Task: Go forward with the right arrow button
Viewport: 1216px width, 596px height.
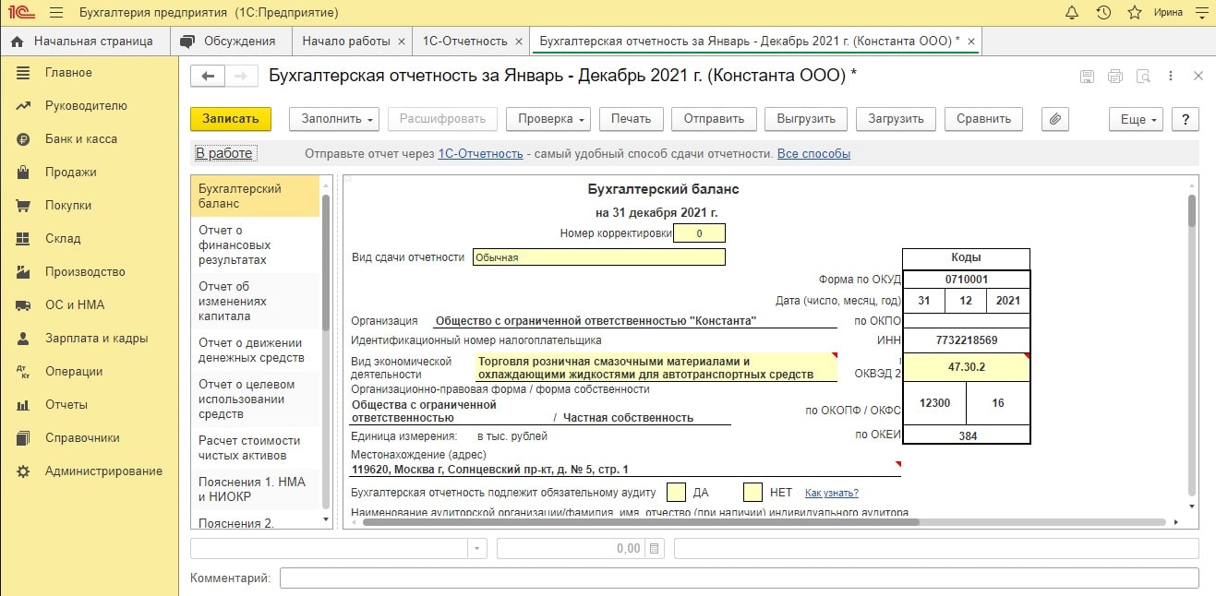Action: coord(241,77)
